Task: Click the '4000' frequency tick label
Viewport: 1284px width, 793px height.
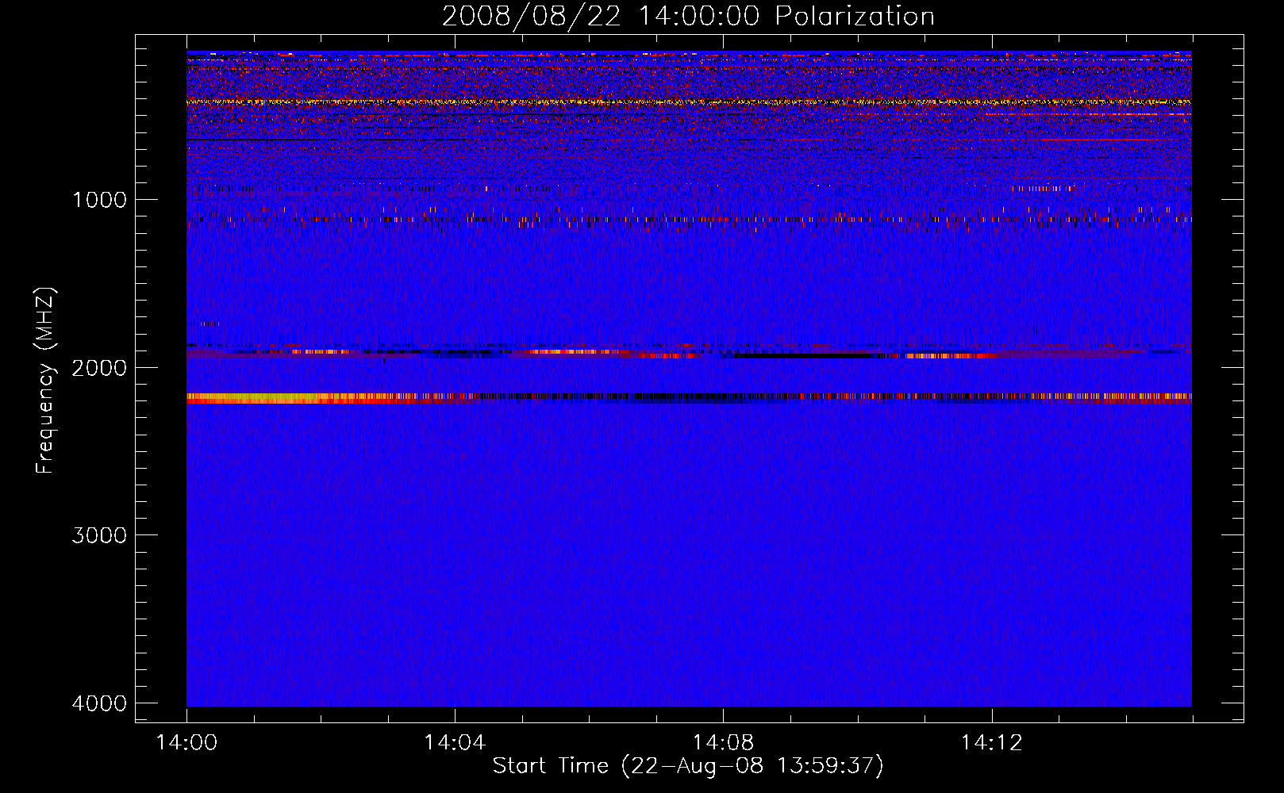Action: pos(99,703)
